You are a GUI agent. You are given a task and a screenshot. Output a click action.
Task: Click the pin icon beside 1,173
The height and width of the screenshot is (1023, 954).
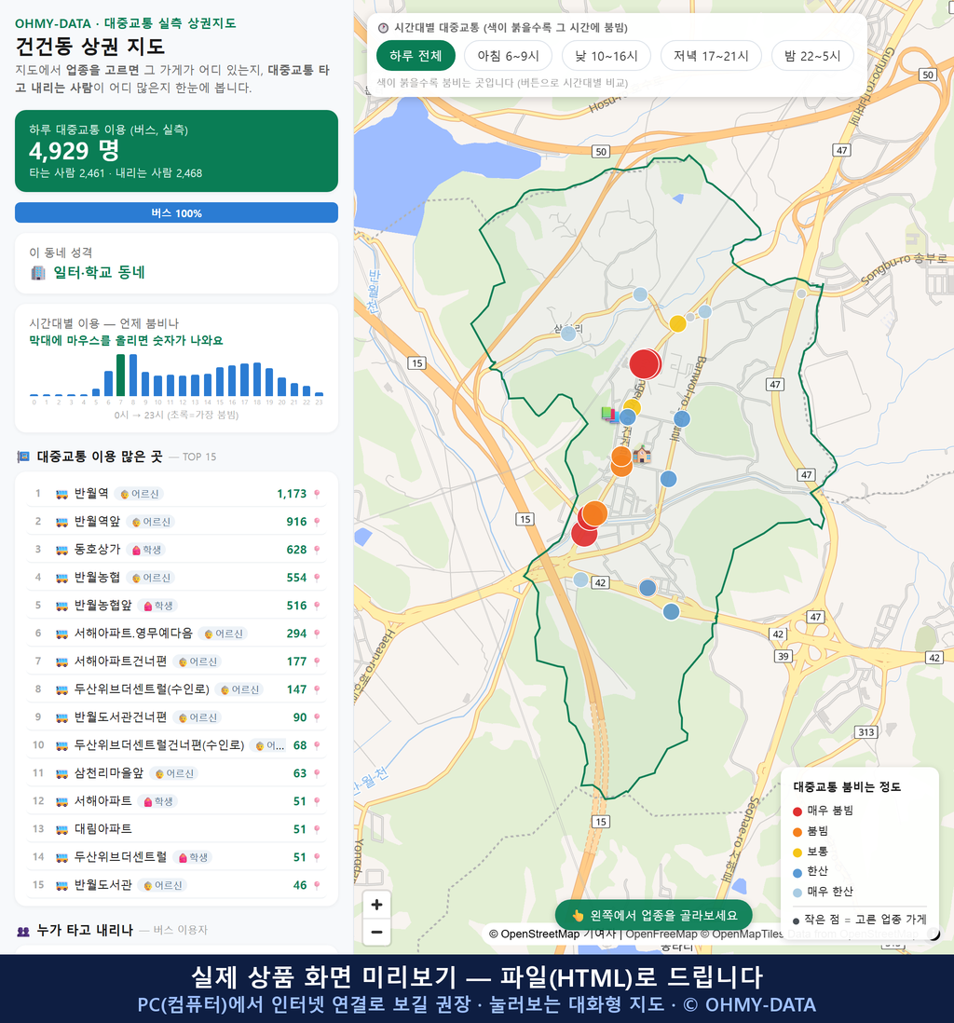coord(317,494)
